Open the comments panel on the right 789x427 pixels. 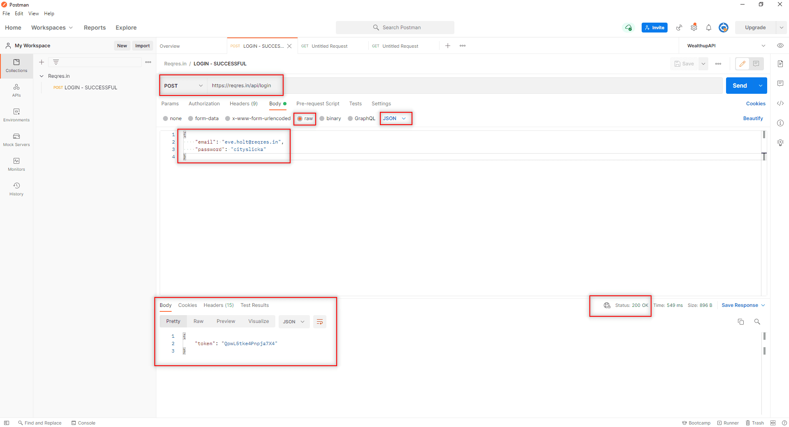[780, 83]
